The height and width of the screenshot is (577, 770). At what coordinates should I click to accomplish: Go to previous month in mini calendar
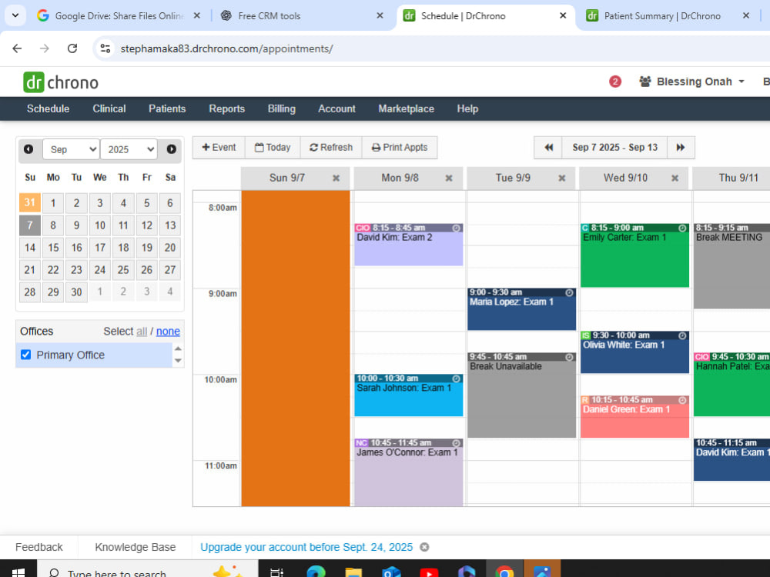(28, 149)
